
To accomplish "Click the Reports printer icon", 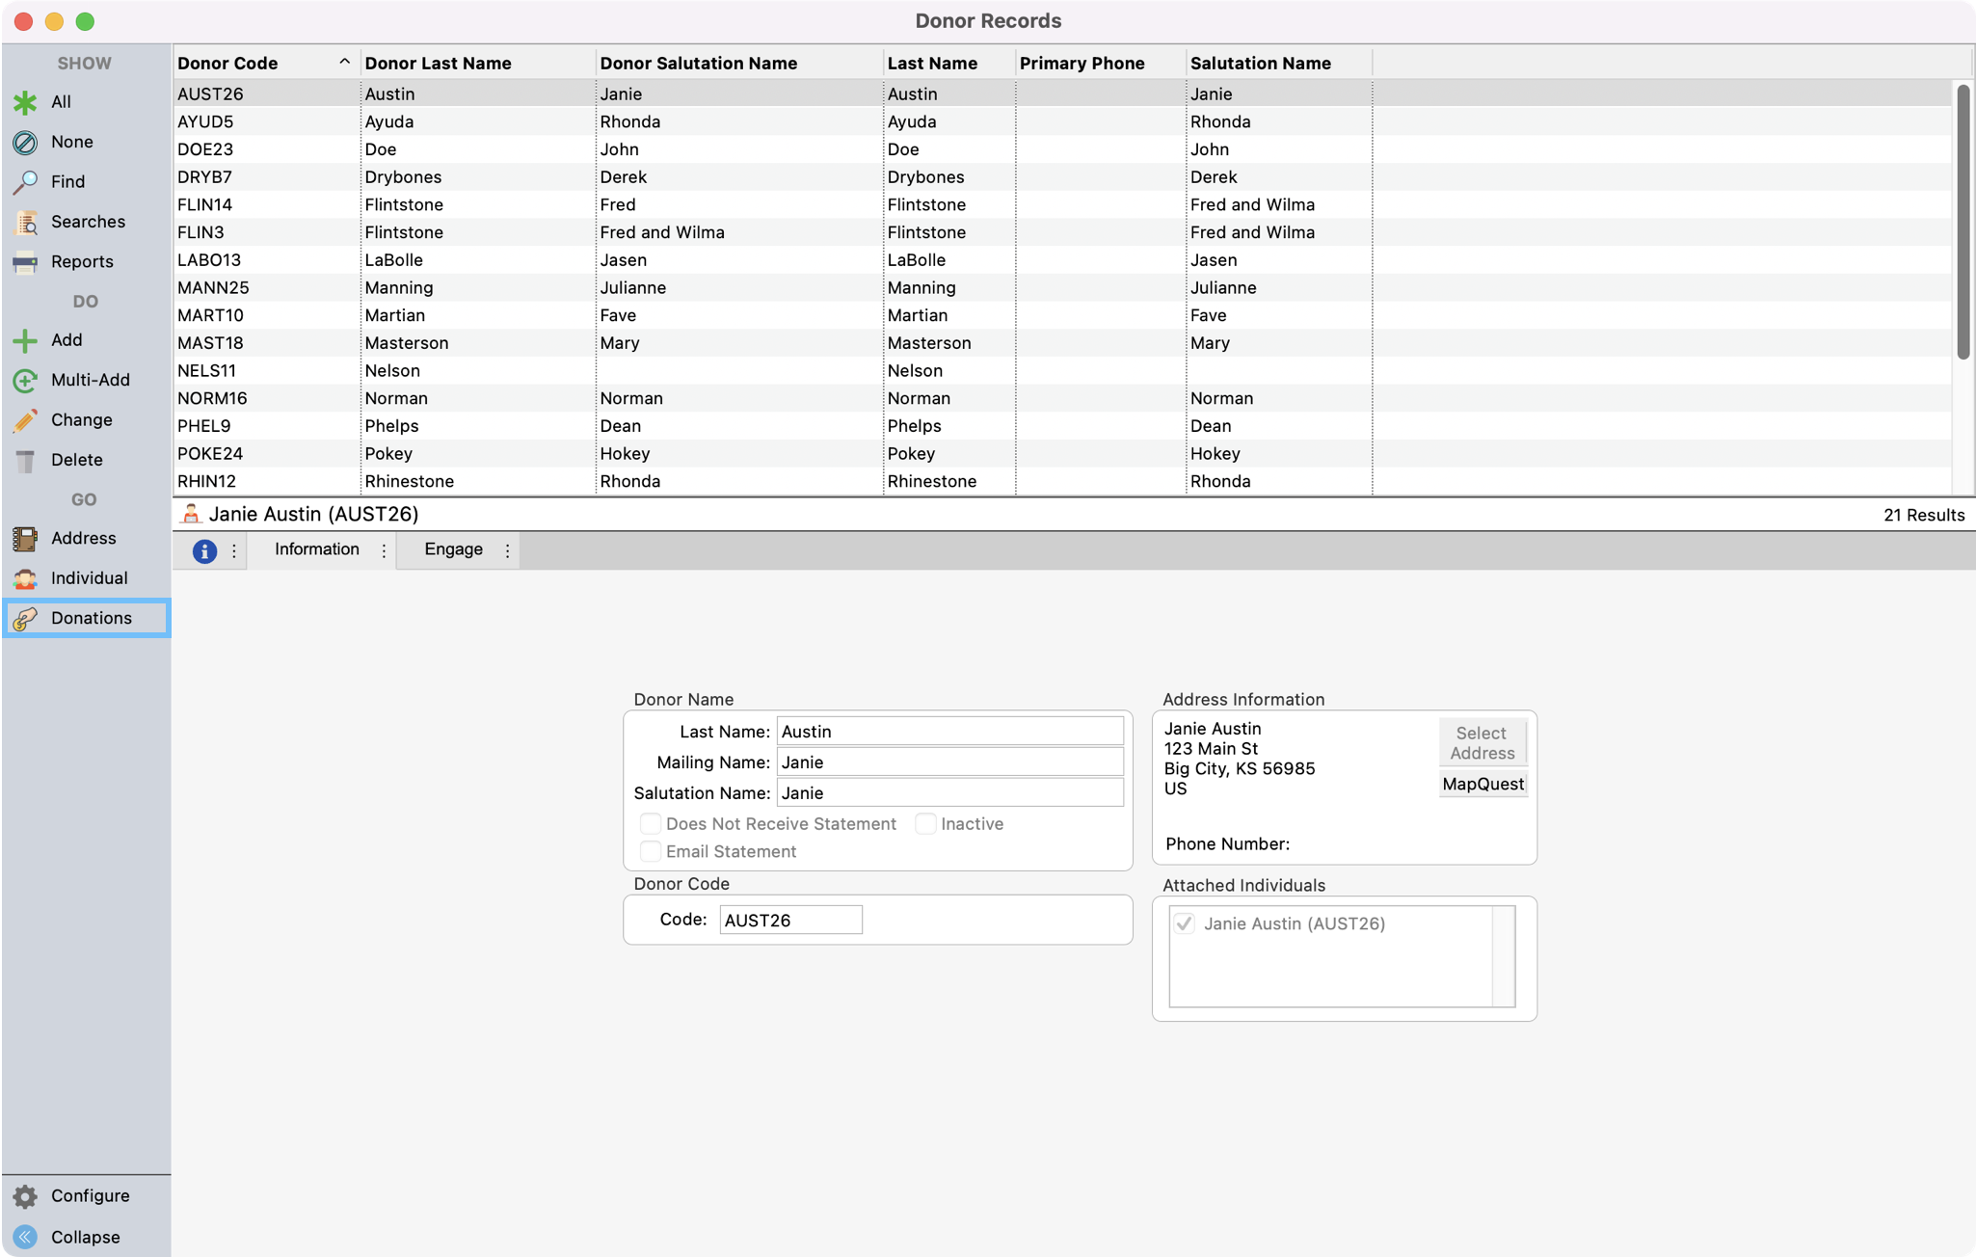I will click(x=25, y=262).
